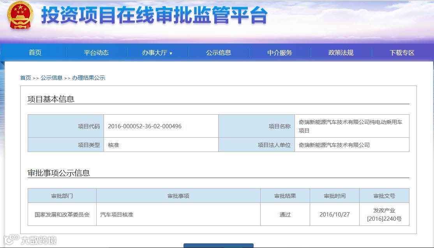The width and height of the screenshot is (434, 248).
Task: Select the 通过 approval result cell
Action: point(285,215)
